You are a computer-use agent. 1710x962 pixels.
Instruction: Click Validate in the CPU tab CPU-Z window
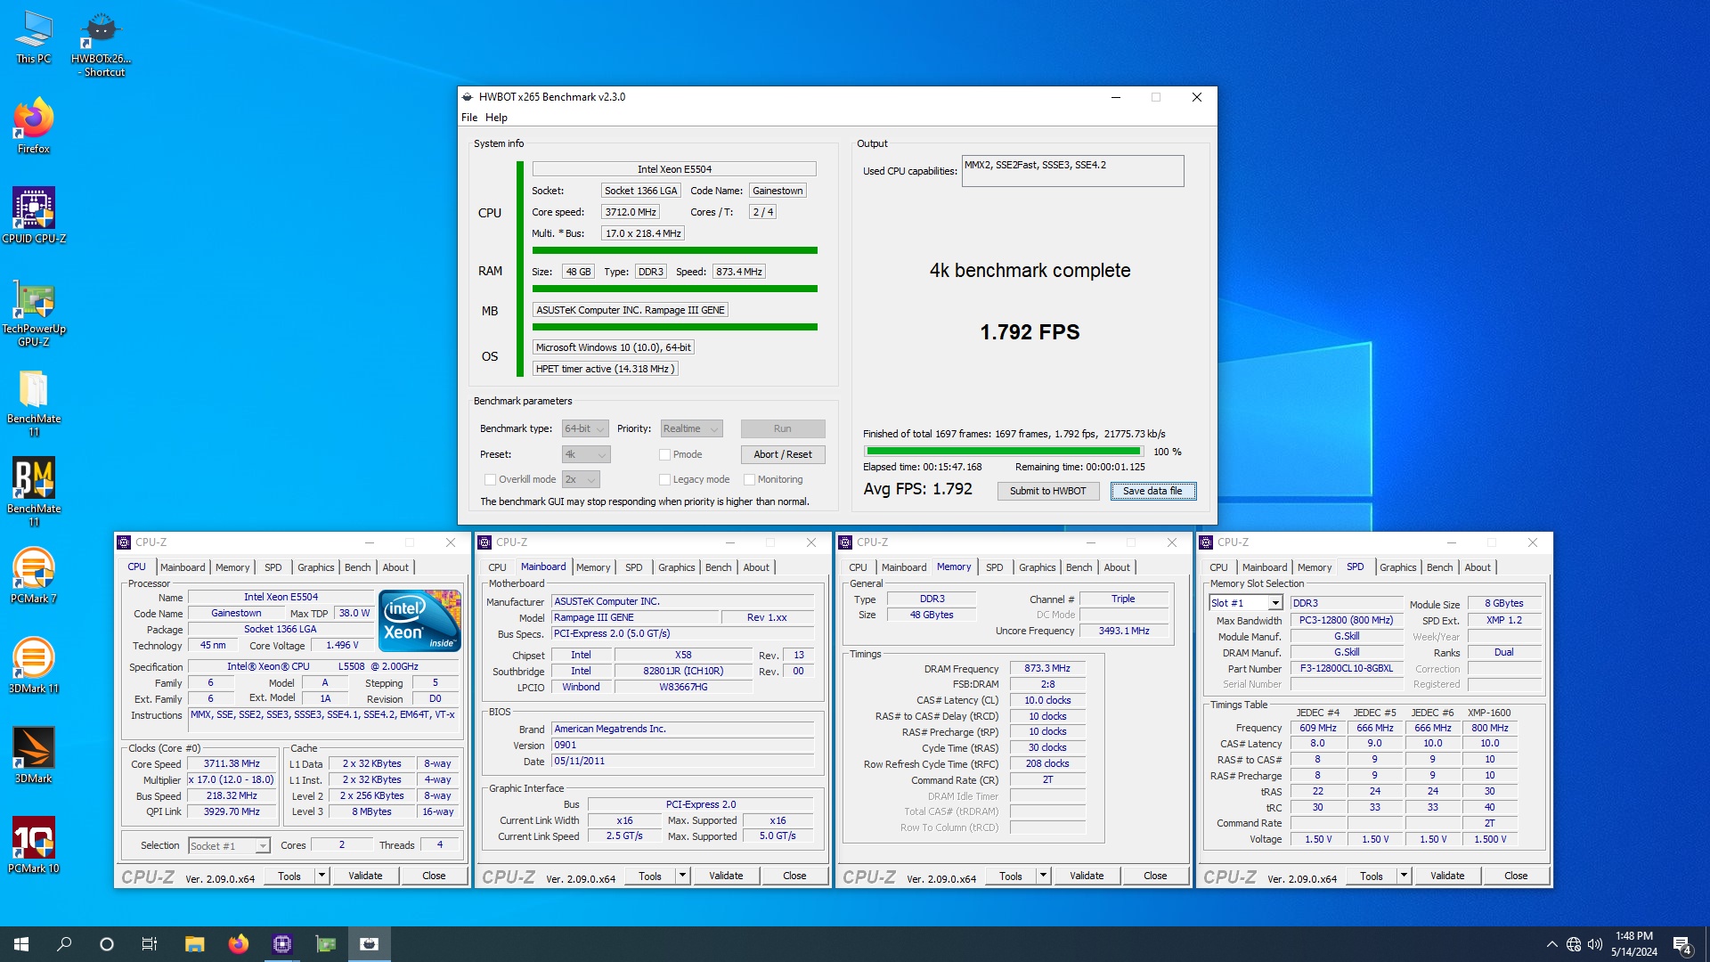365,876
